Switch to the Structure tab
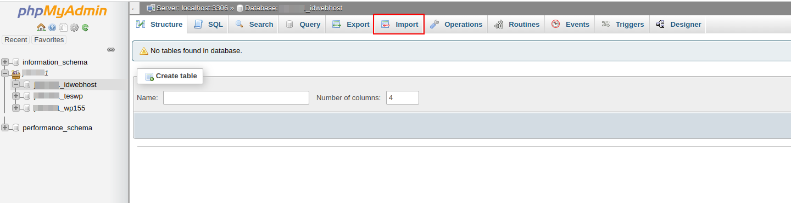This screenshot has height=203, width=791. coord(159,24)
